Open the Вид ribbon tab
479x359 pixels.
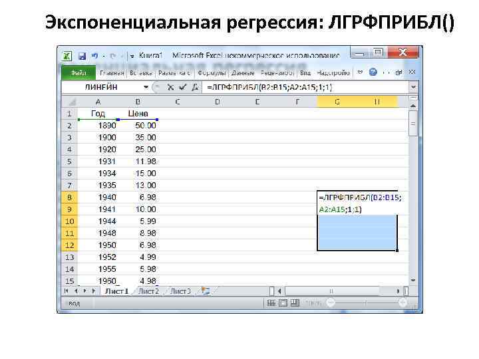pyautogui.click(x=305, y=73)
